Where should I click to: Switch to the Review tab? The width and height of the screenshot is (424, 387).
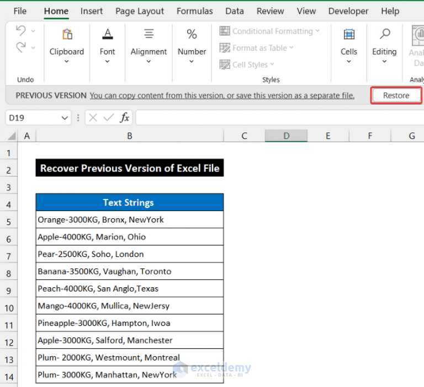pos(270,11)
